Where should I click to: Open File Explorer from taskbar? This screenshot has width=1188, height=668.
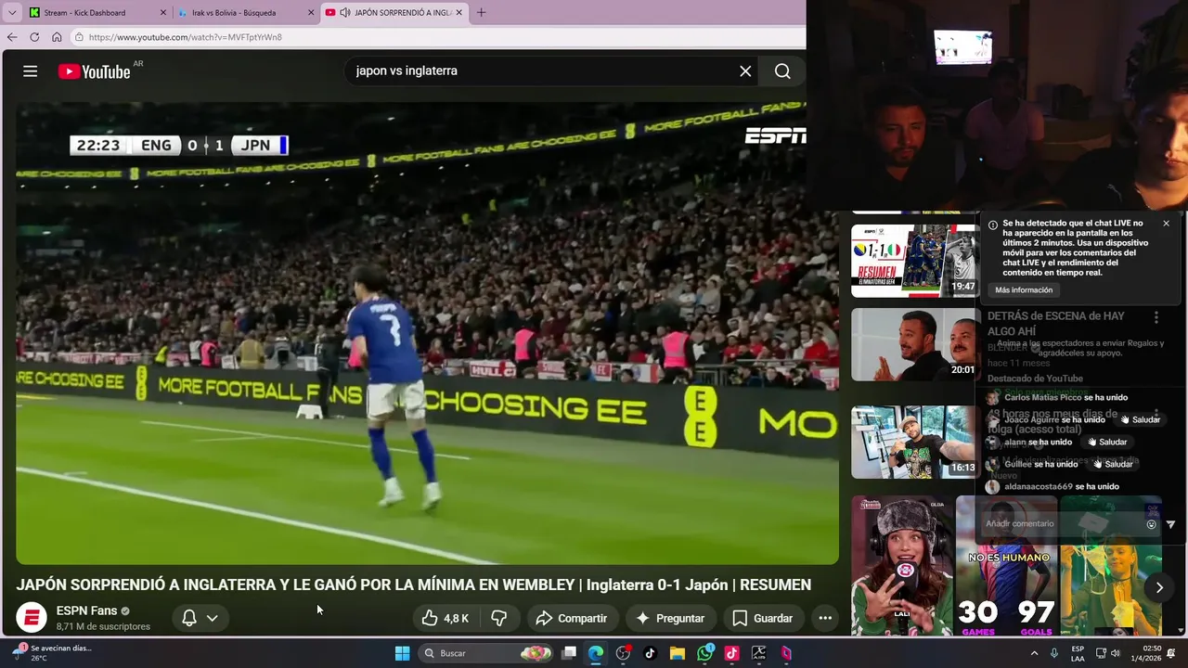click(x=677, y=653)
